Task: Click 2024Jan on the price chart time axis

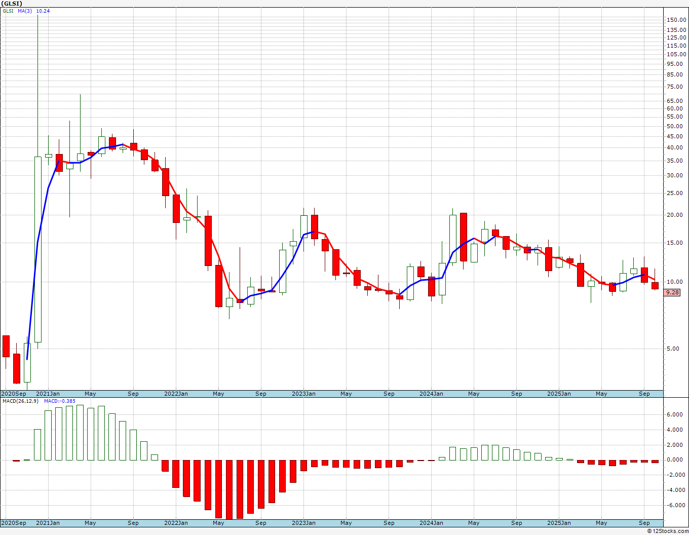Action: (x=431, y=394)
